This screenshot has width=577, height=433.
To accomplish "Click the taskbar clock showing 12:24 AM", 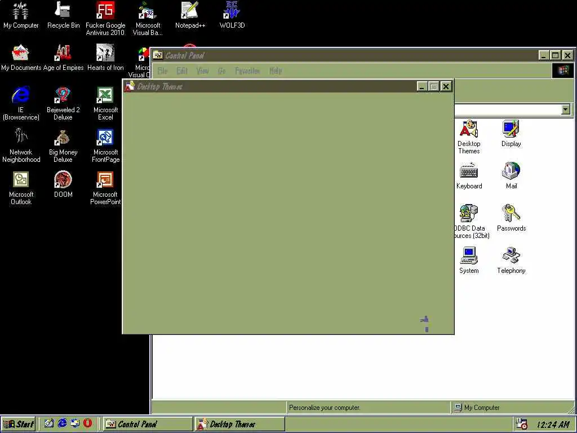I will click(x=553, y=425).
